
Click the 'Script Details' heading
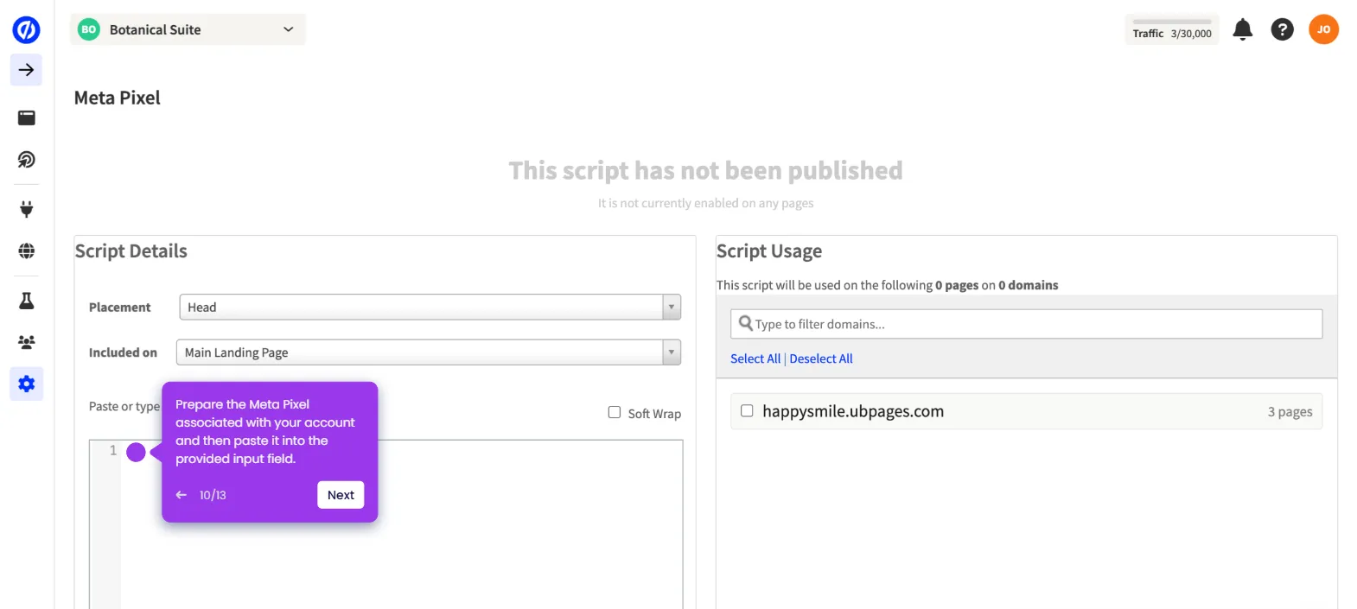(x=131, y=251)
